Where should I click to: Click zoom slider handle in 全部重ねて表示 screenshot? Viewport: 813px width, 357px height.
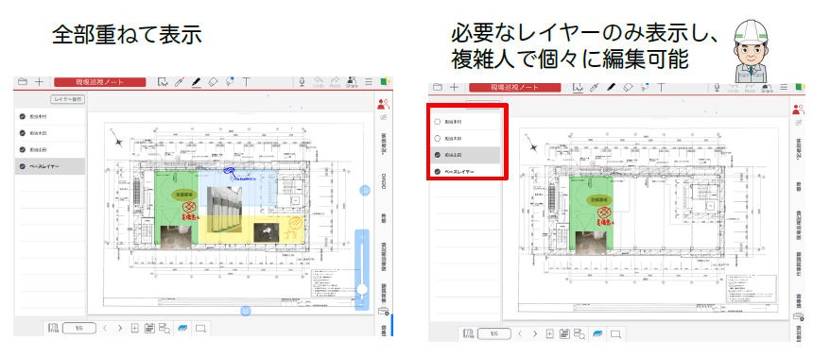coord(362,289)
